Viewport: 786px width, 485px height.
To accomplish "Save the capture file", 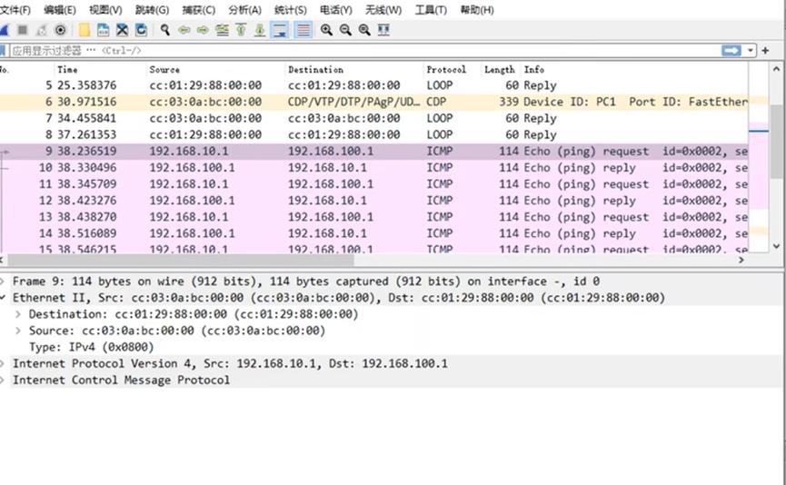I will [104, 30].
